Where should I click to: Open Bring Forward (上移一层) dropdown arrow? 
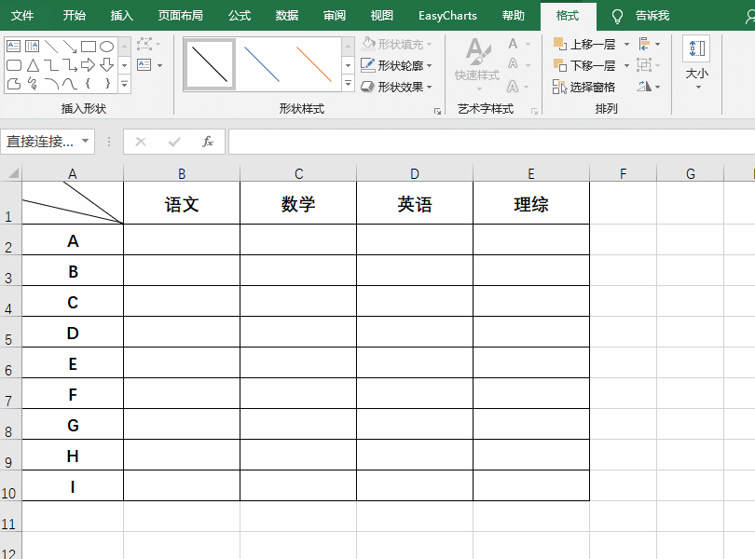click(x=626, y=45)
